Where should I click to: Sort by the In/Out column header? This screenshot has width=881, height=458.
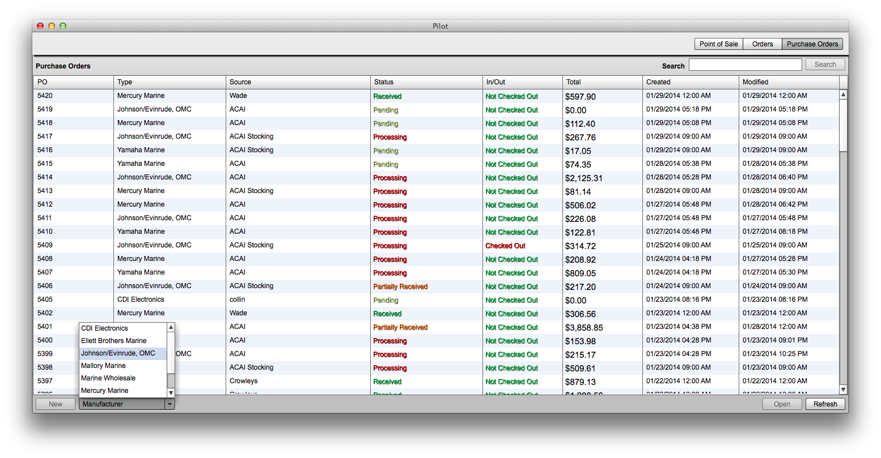[x=522, y=82]
